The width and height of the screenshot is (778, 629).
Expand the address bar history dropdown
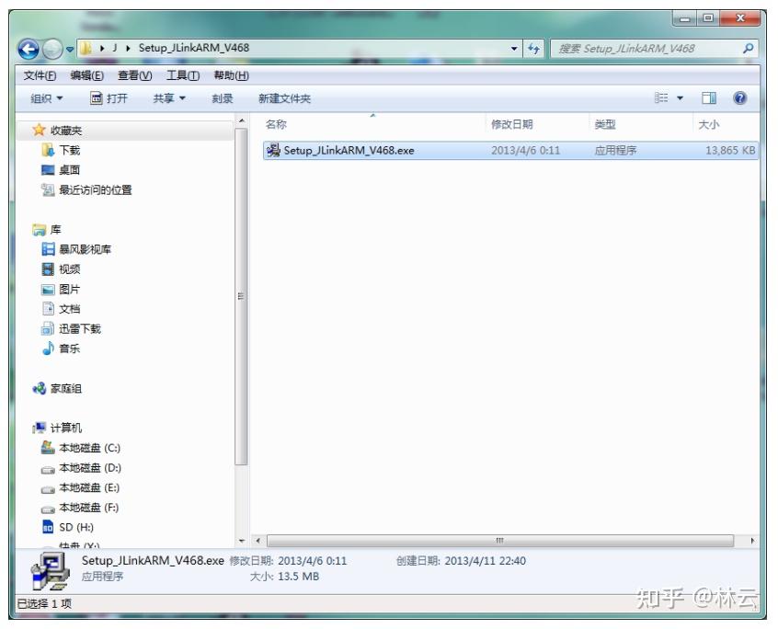[x=514, y=49]
